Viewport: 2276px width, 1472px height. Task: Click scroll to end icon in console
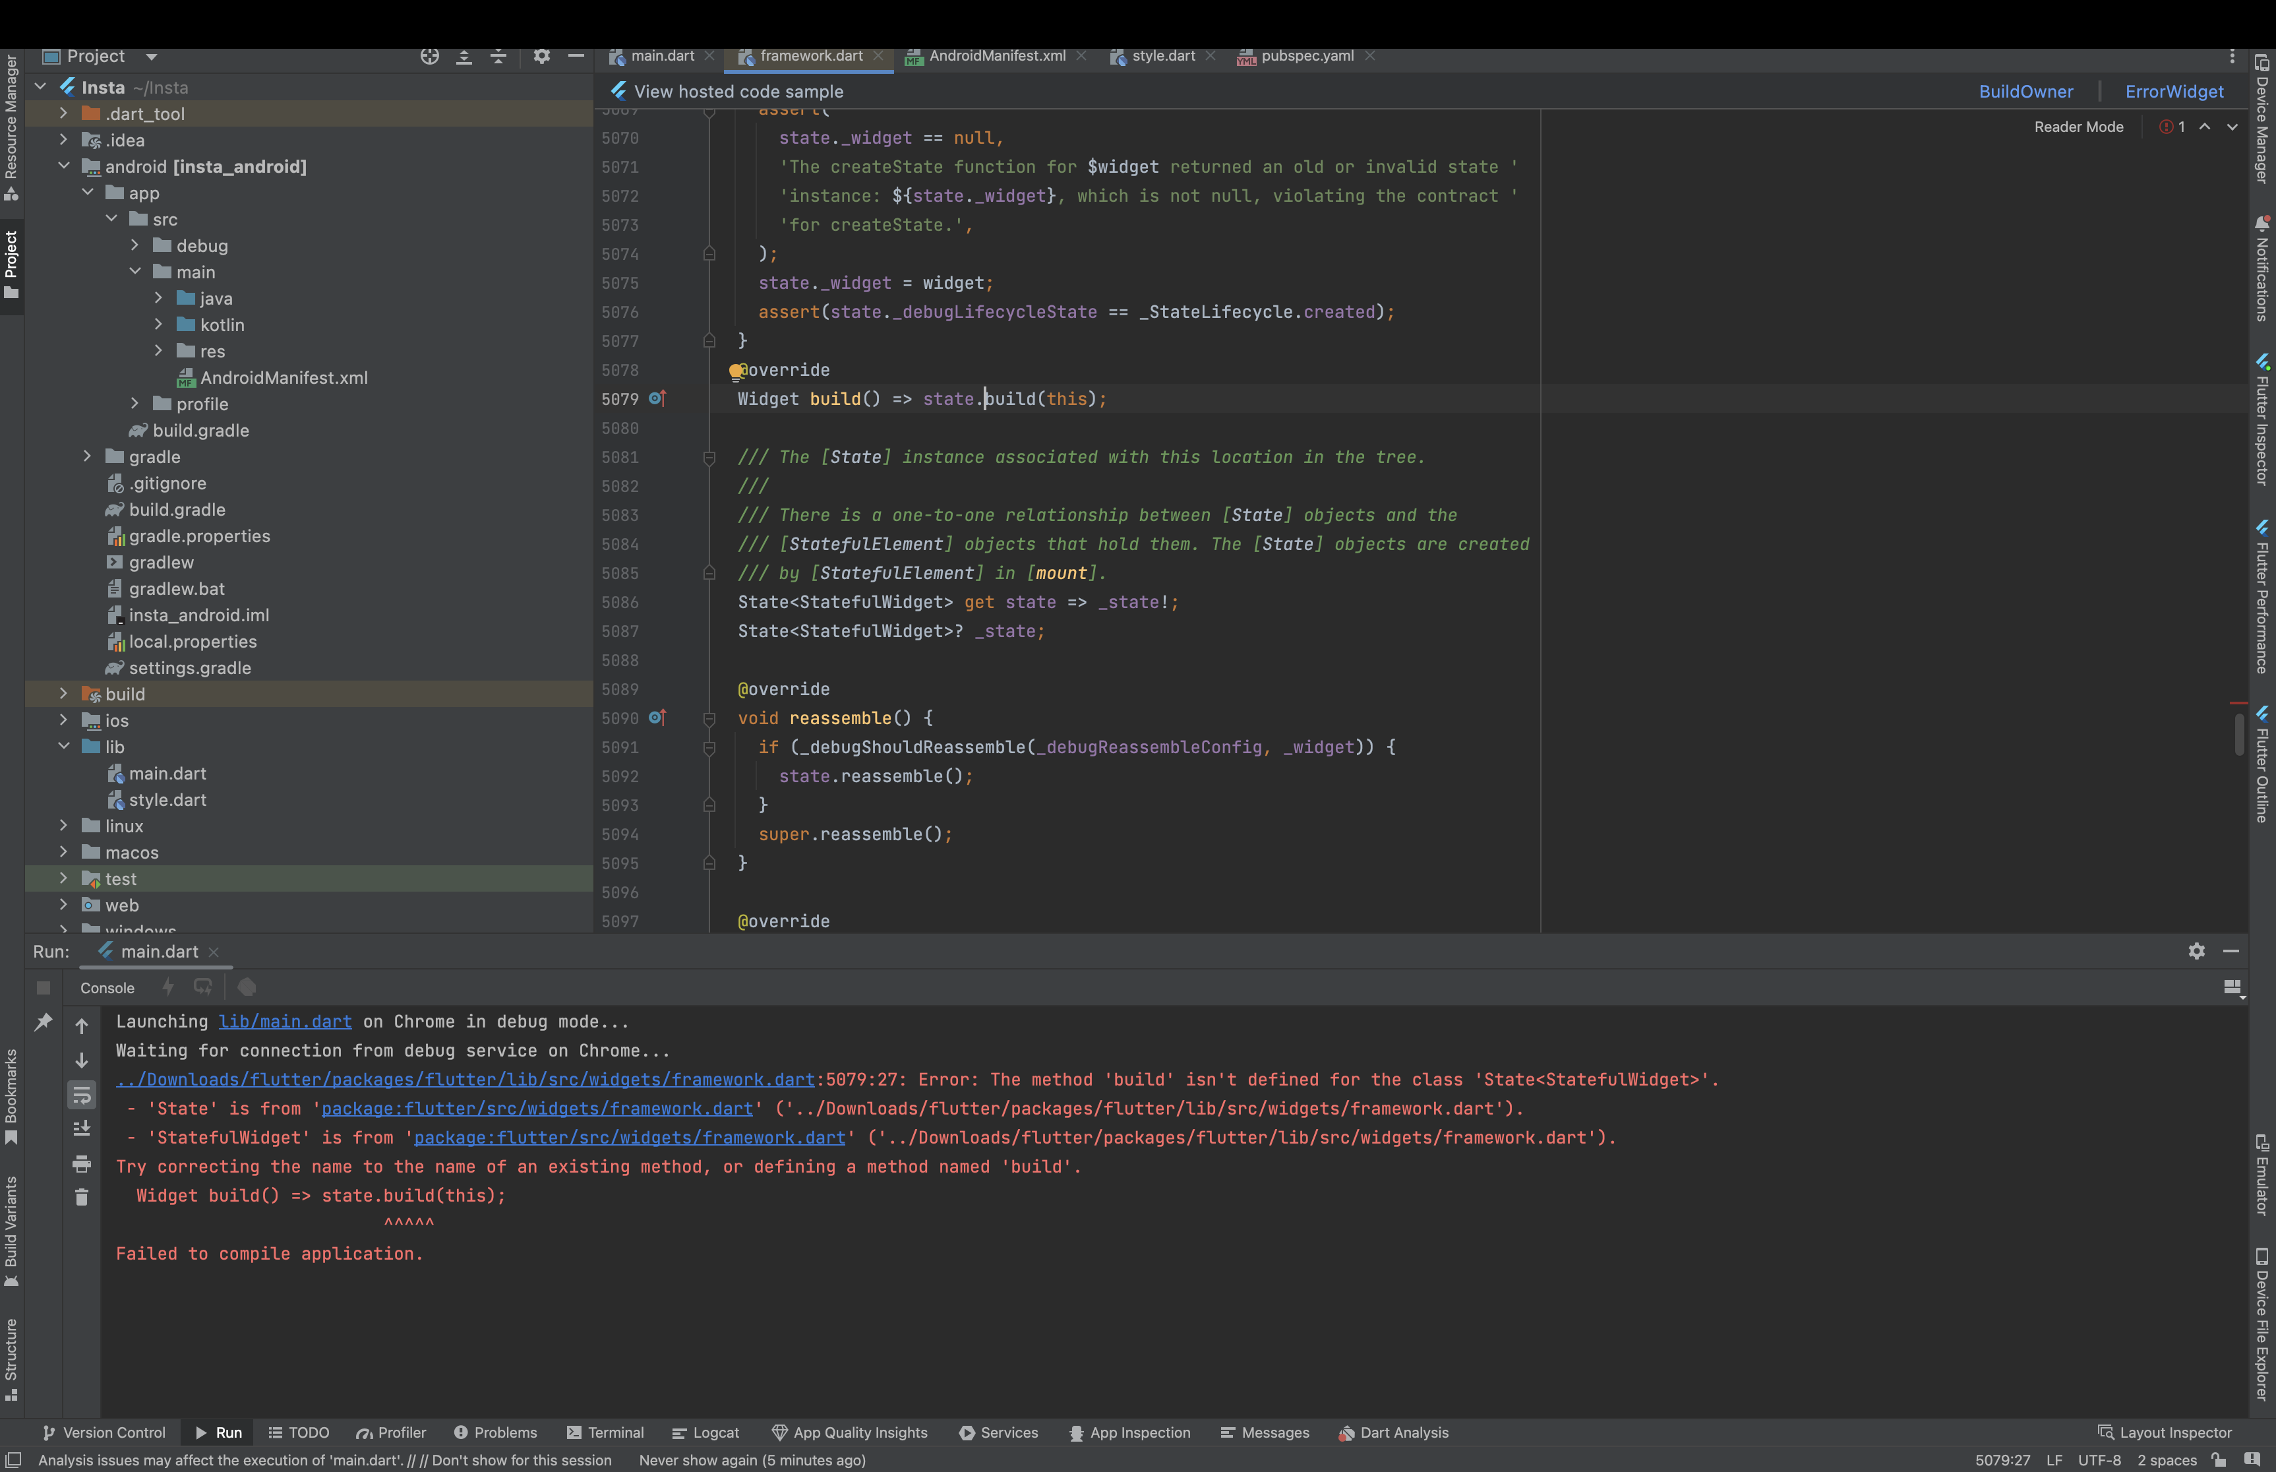[x=82, y=1129]
